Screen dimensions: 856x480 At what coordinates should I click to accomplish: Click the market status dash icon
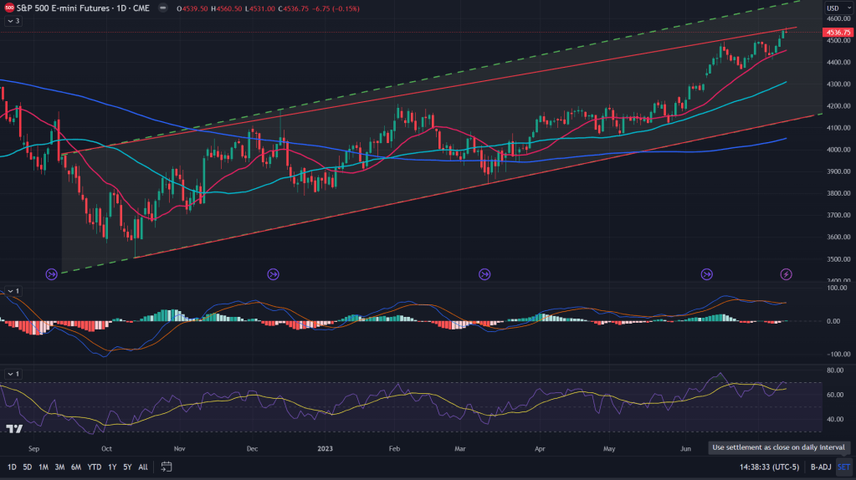point(161,7)
